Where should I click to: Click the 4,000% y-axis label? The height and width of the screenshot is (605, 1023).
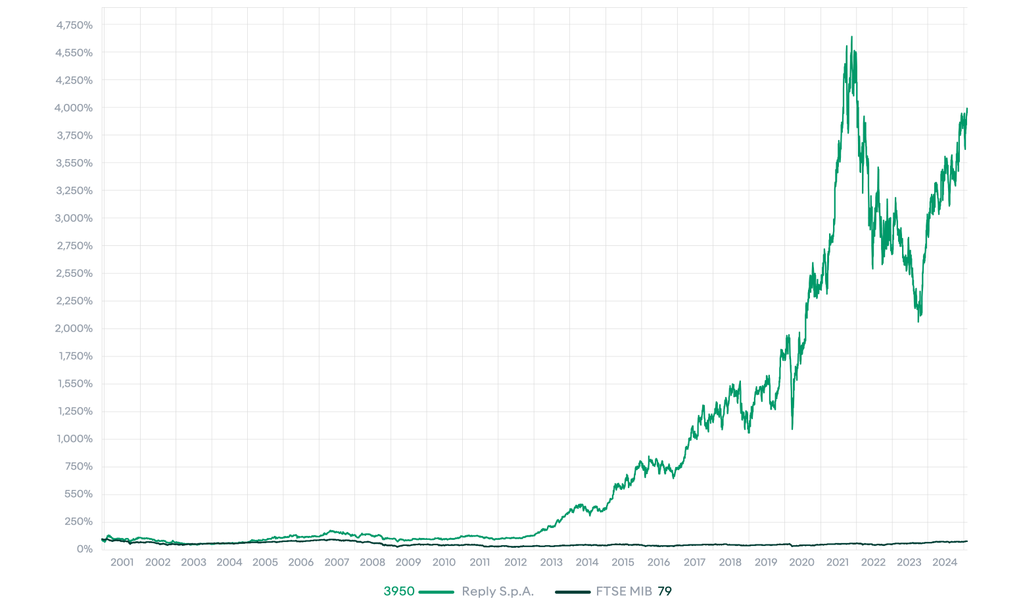coord(74,108)
